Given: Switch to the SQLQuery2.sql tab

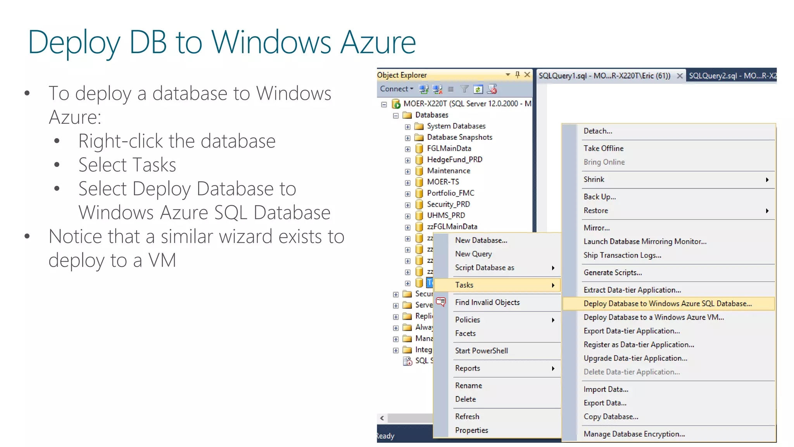Looking at the screenshot, I should (732, 76).
